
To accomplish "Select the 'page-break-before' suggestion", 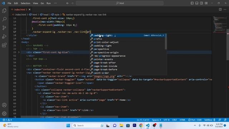I will [x=127, y=70].
